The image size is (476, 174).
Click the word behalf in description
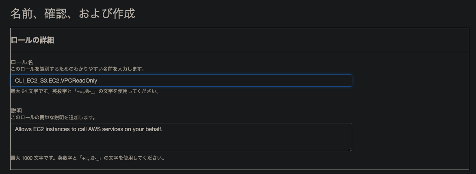coord(154,129)
